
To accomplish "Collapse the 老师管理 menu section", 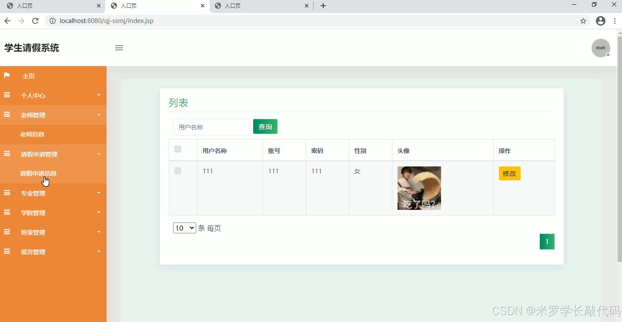I will point(33,115).
